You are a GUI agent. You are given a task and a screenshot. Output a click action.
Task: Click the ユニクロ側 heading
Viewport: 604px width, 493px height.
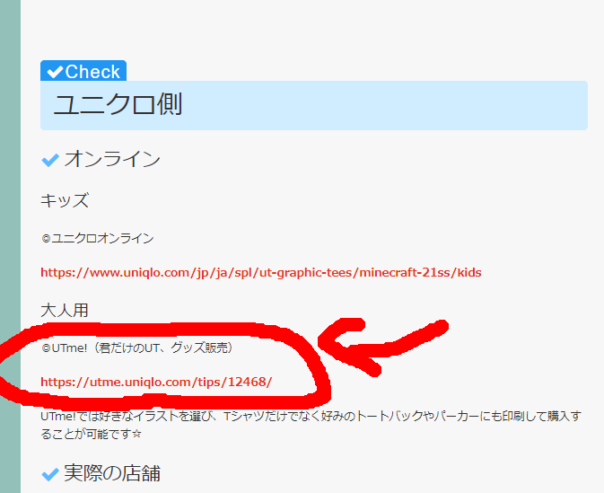118,104
